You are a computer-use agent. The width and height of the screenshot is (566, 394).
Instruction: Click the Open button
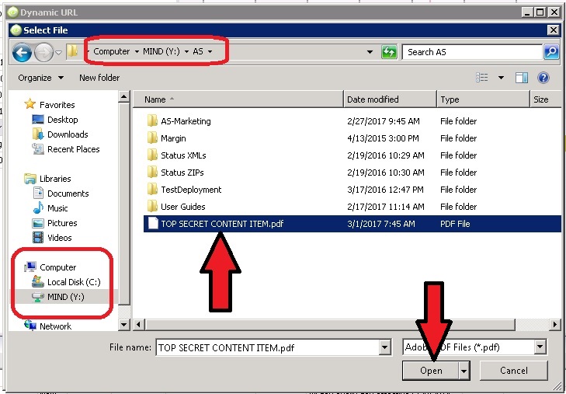click(431, 371)
